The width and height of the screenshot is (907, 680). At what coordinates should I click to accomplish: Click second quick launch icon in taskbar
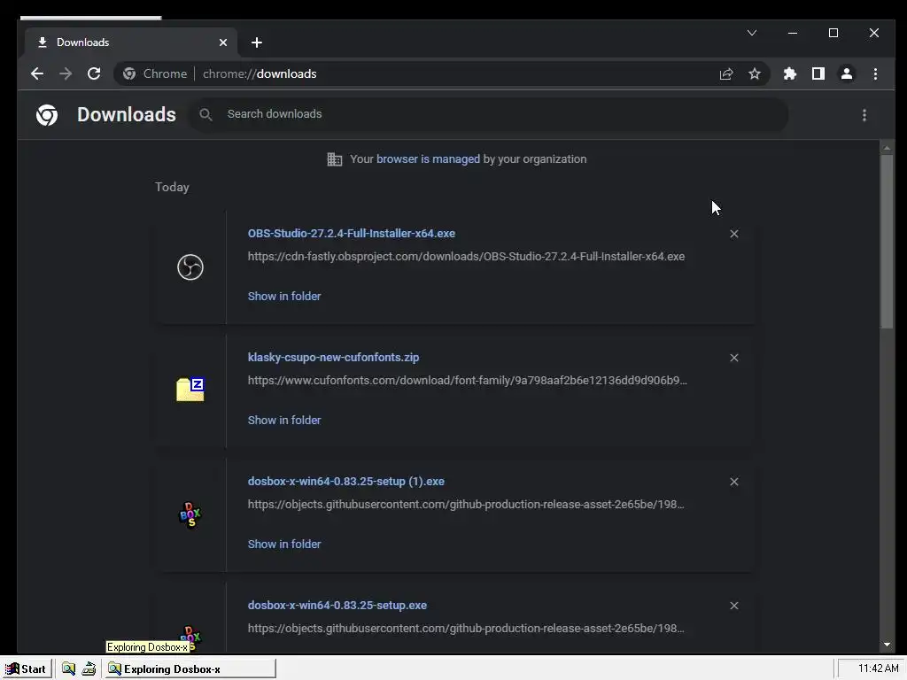tap(89, 669)
